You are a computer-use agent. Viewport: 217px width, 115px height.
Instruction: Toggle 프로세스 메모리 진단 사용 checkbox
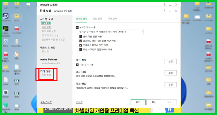click(81, 45)
